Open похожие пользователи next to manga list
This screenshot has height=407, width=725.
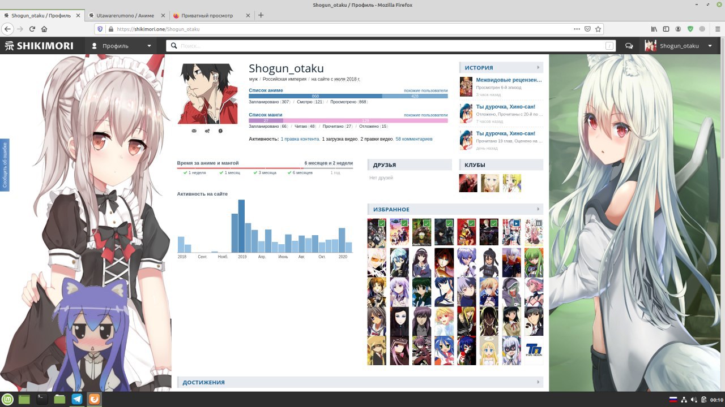tap(425, 115)
